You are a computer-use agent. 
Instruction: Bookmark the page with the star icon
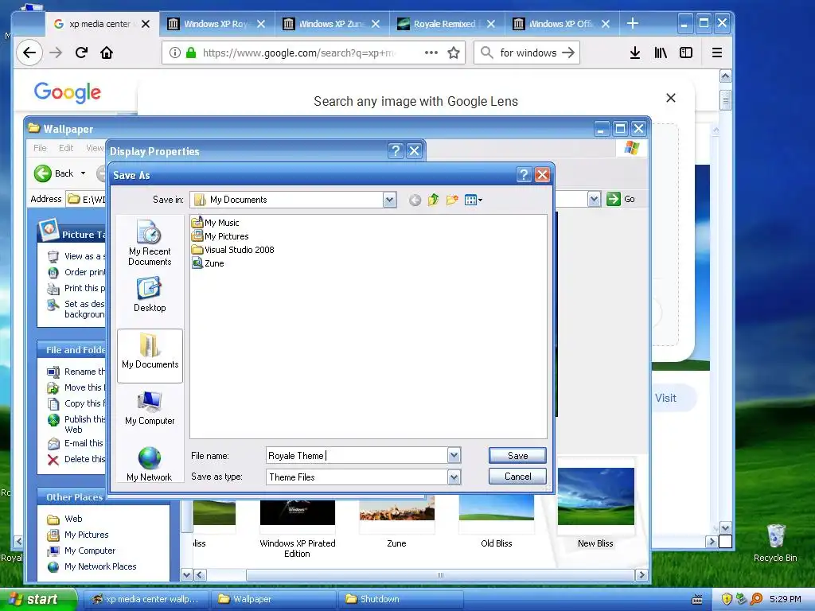pyautogui.click(x=454, y=53)
